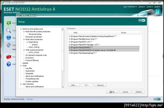Open the Help menu in top bar
The width and height of the screenshot is (164, 108).
[157, 7]
